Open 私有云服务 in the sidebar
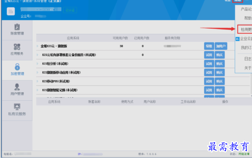The image size is (252, 158). click(x=17, y=110)
